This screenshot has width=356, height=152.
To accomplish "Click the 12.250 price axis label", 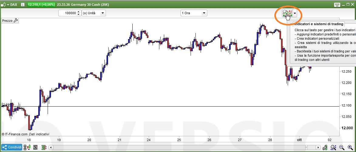I will click(346, 71).
